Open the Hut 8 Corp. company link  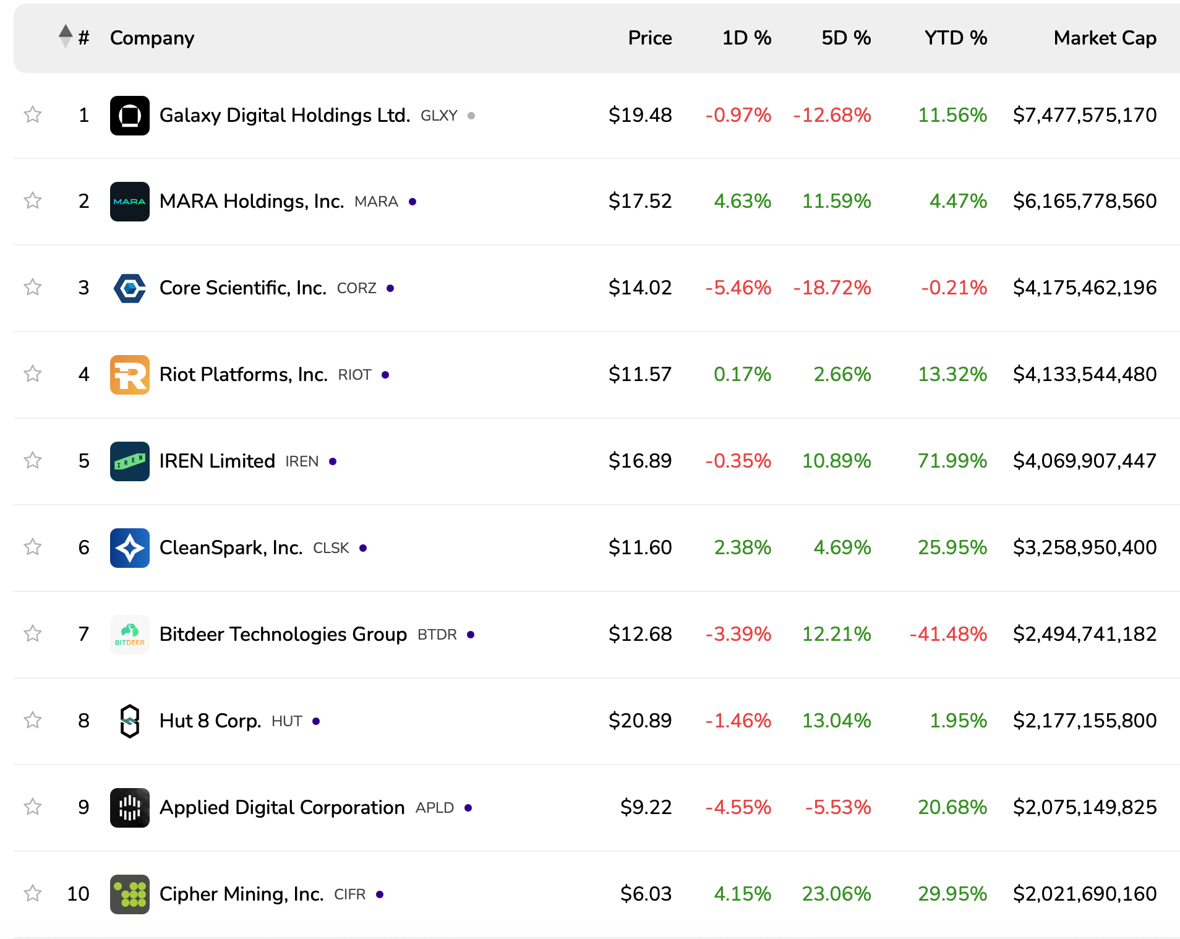(x=210, y=721)
